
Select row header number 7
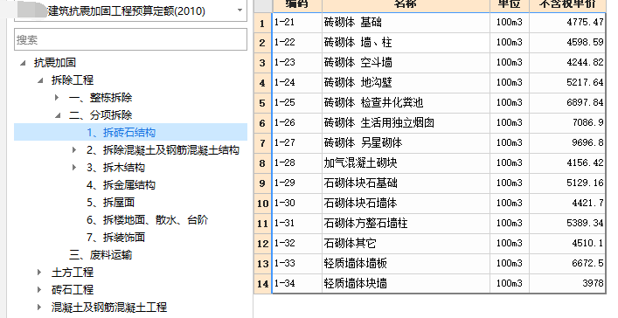[x=262, y=143]
